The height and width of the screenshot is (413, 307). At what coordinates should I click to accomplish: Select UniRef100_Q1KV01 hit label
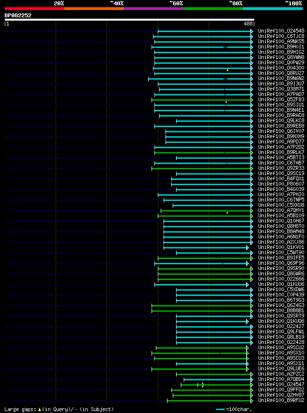coord(281,248)
